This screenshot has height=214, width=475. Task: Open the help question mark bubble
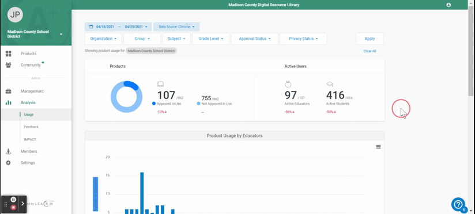tap(458, 204)
